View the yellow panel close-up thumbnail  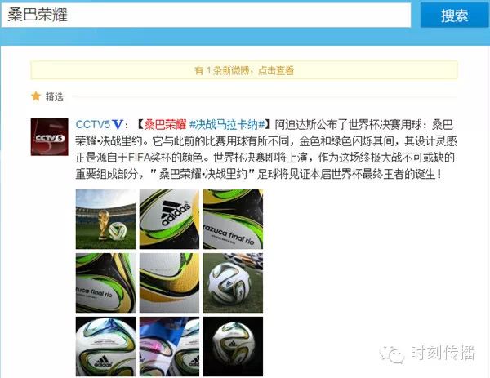169,283
